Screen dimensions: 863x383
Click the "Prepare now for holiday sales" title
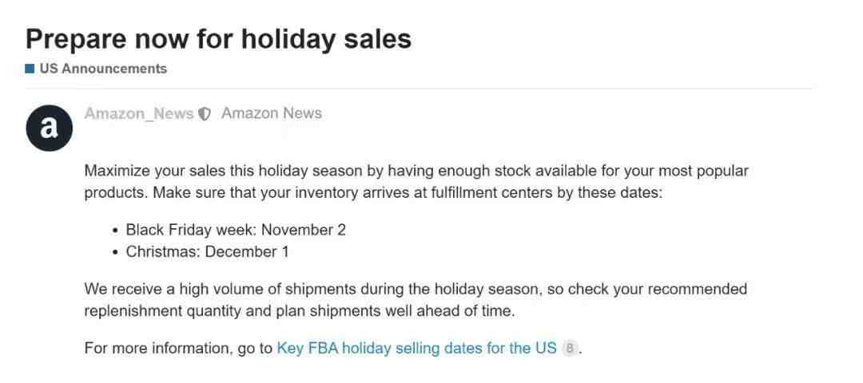218,39
